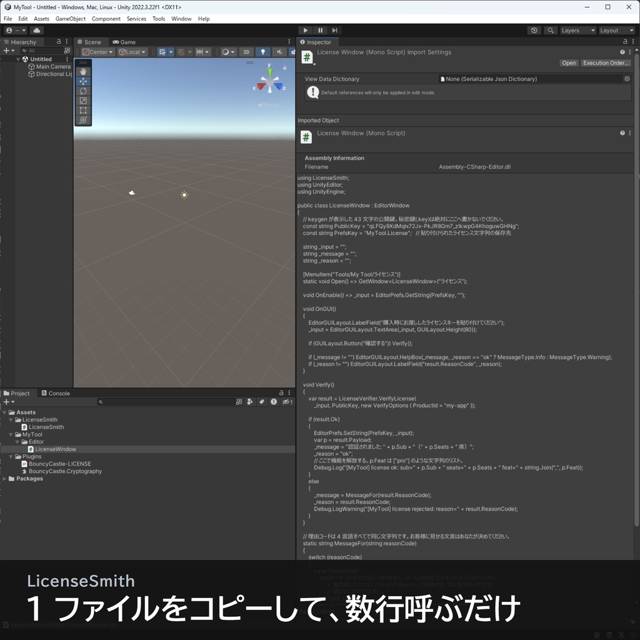Open Center pivot mode dropdown
Screen dimensions: 640x640
tap(98, 52)
